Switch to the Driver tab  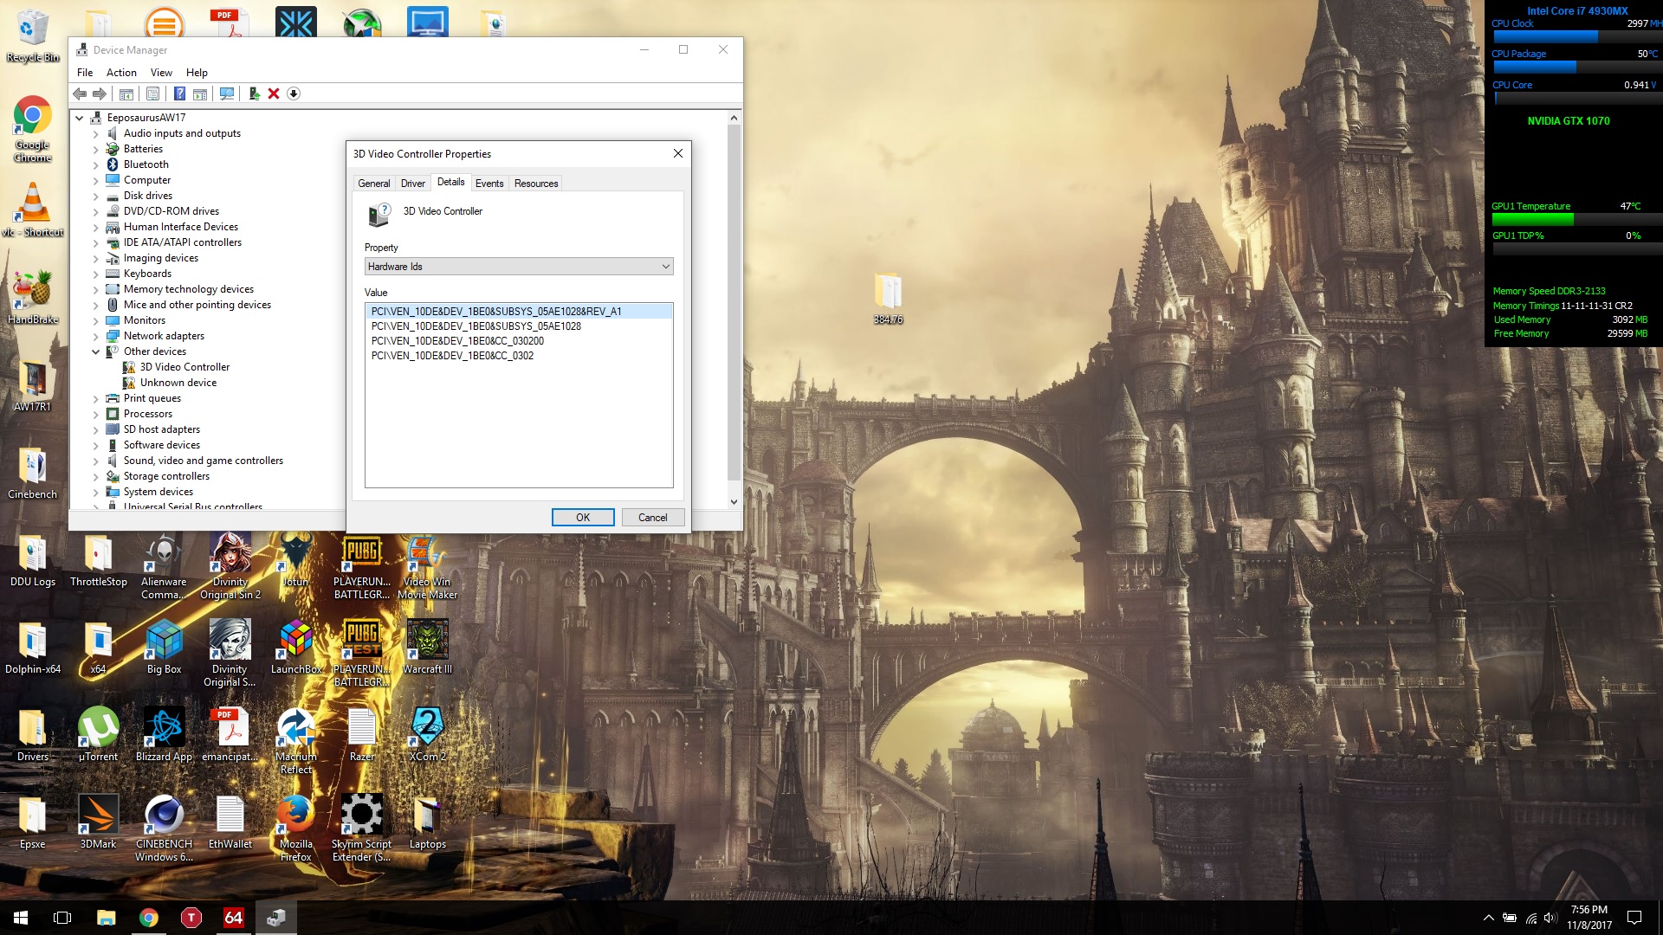point(413,184)
